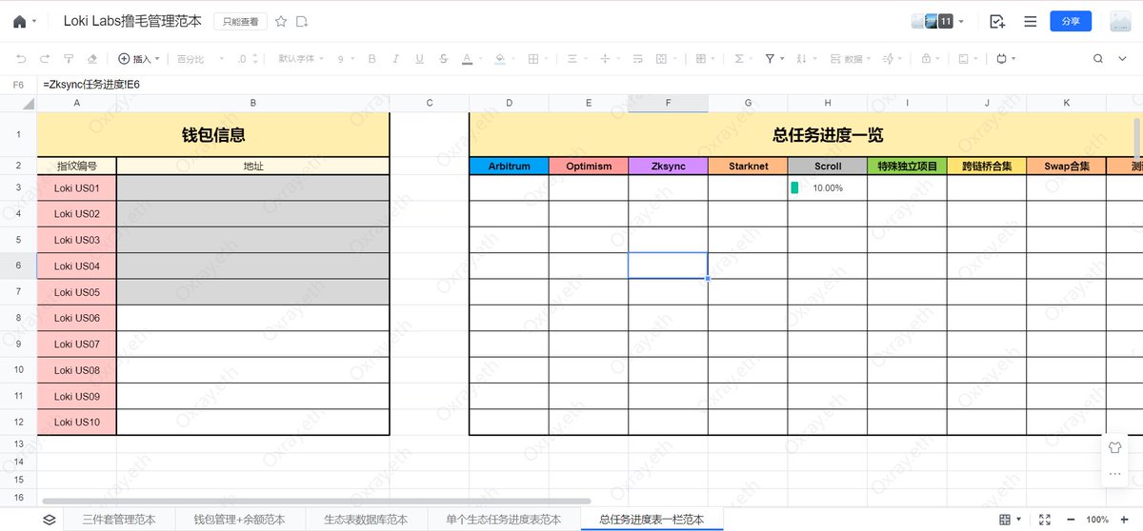Click the cell reference box F6
The height and width of the screenshot is (531, 1143).
pyautogui.click(x=18, y=85)
